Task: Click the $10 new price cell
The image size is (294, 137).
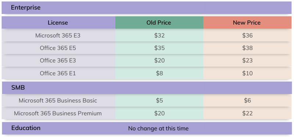Action: [247, 73]
